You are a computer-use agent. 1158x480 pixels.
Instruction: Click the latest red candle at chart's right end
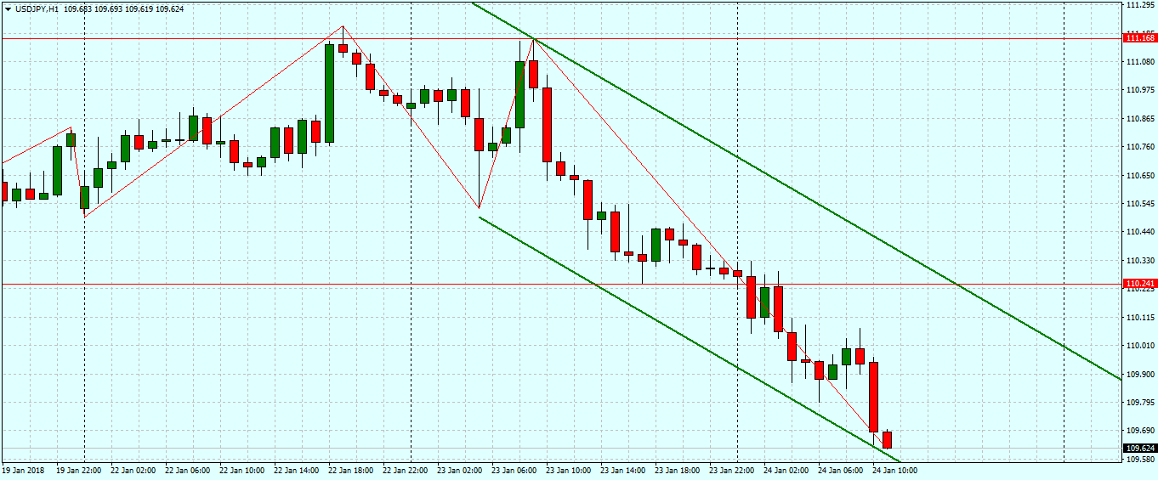click(x=887, y=439)
